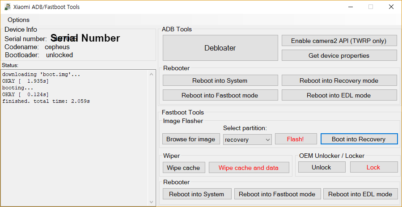Click the red Lock button
The image size is (402, 207).
click(x=374, y=167)
